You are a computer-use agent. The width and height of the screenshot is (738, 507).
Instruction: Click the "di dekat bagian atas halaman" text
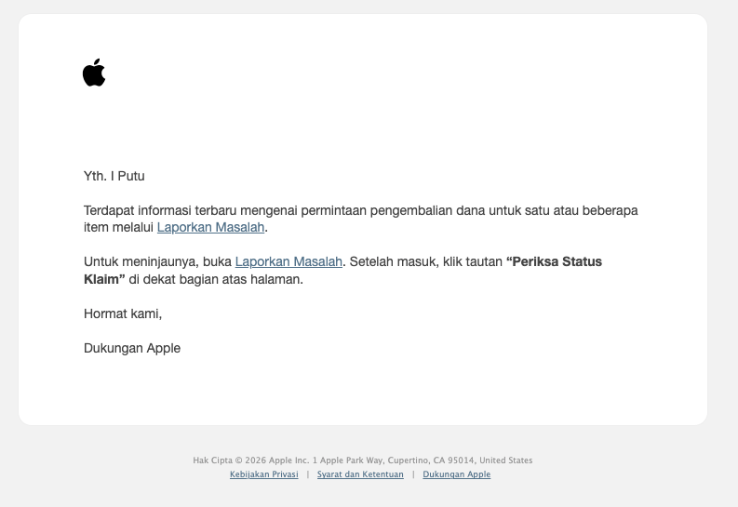pos(216,279)
